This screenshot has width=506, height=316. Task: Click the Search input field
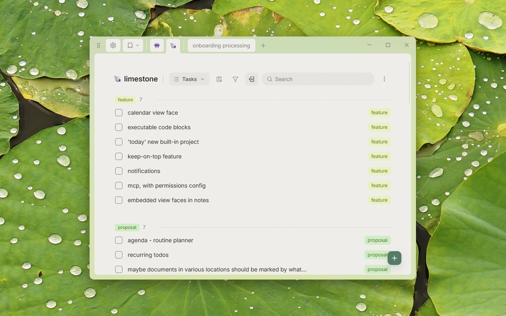[x=318, y=79]
